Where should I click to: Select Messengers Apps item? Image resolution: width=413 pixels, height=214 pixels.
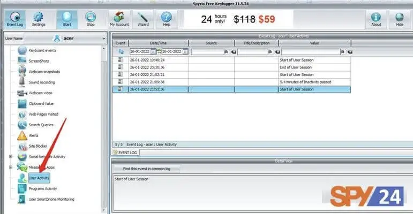coord(42,167)
